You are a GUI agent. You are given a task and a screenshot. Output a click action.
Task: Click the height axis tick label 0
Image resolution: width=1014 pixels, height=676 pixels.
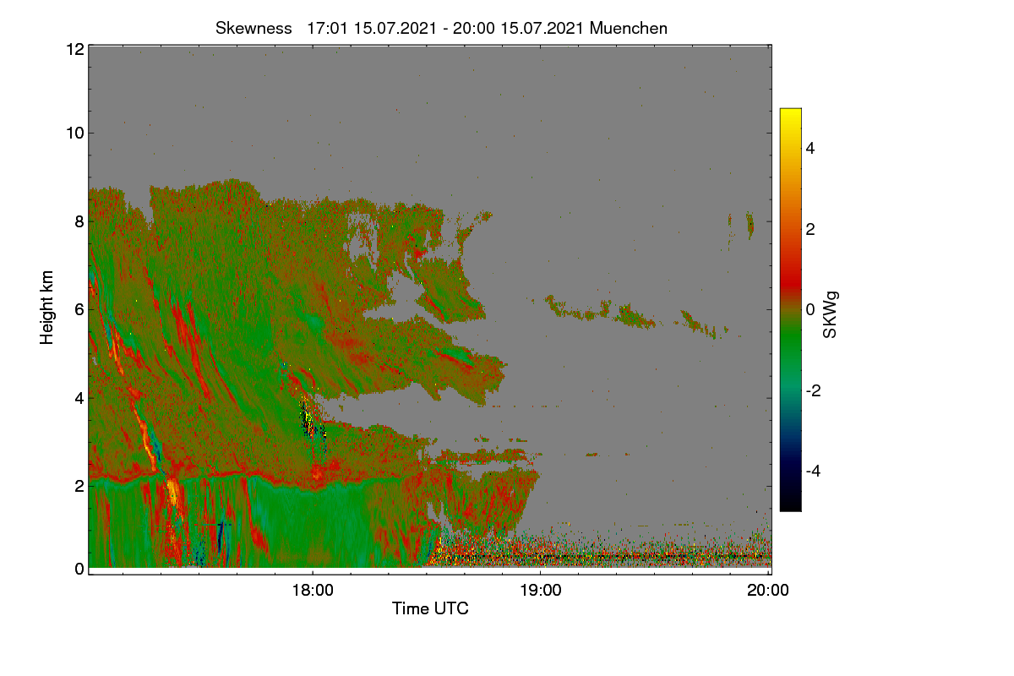[x=79, y=569]
